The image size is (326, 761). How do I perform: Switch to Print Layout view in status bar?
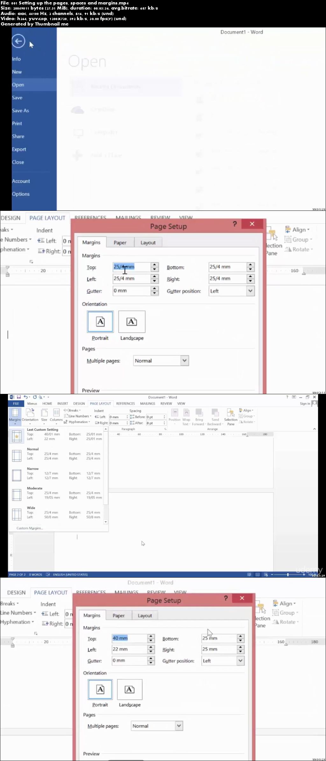pyautogui.click(x=258, y=574)
